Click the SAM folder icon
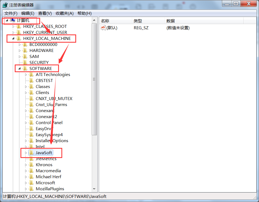Viewport: 259px width, 202px height. tap(25, 56)
